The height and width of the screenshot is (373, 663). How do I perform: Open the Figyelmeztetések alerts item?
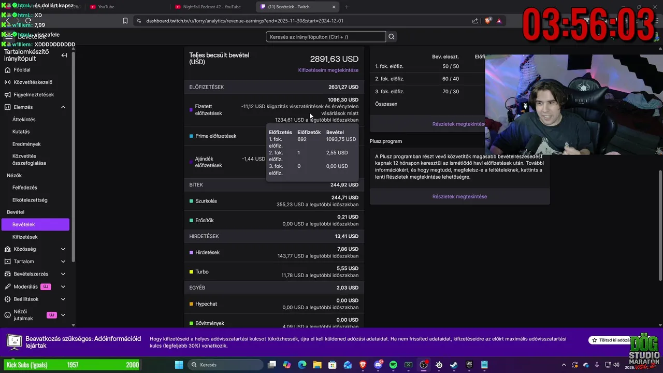click(34, 94)
